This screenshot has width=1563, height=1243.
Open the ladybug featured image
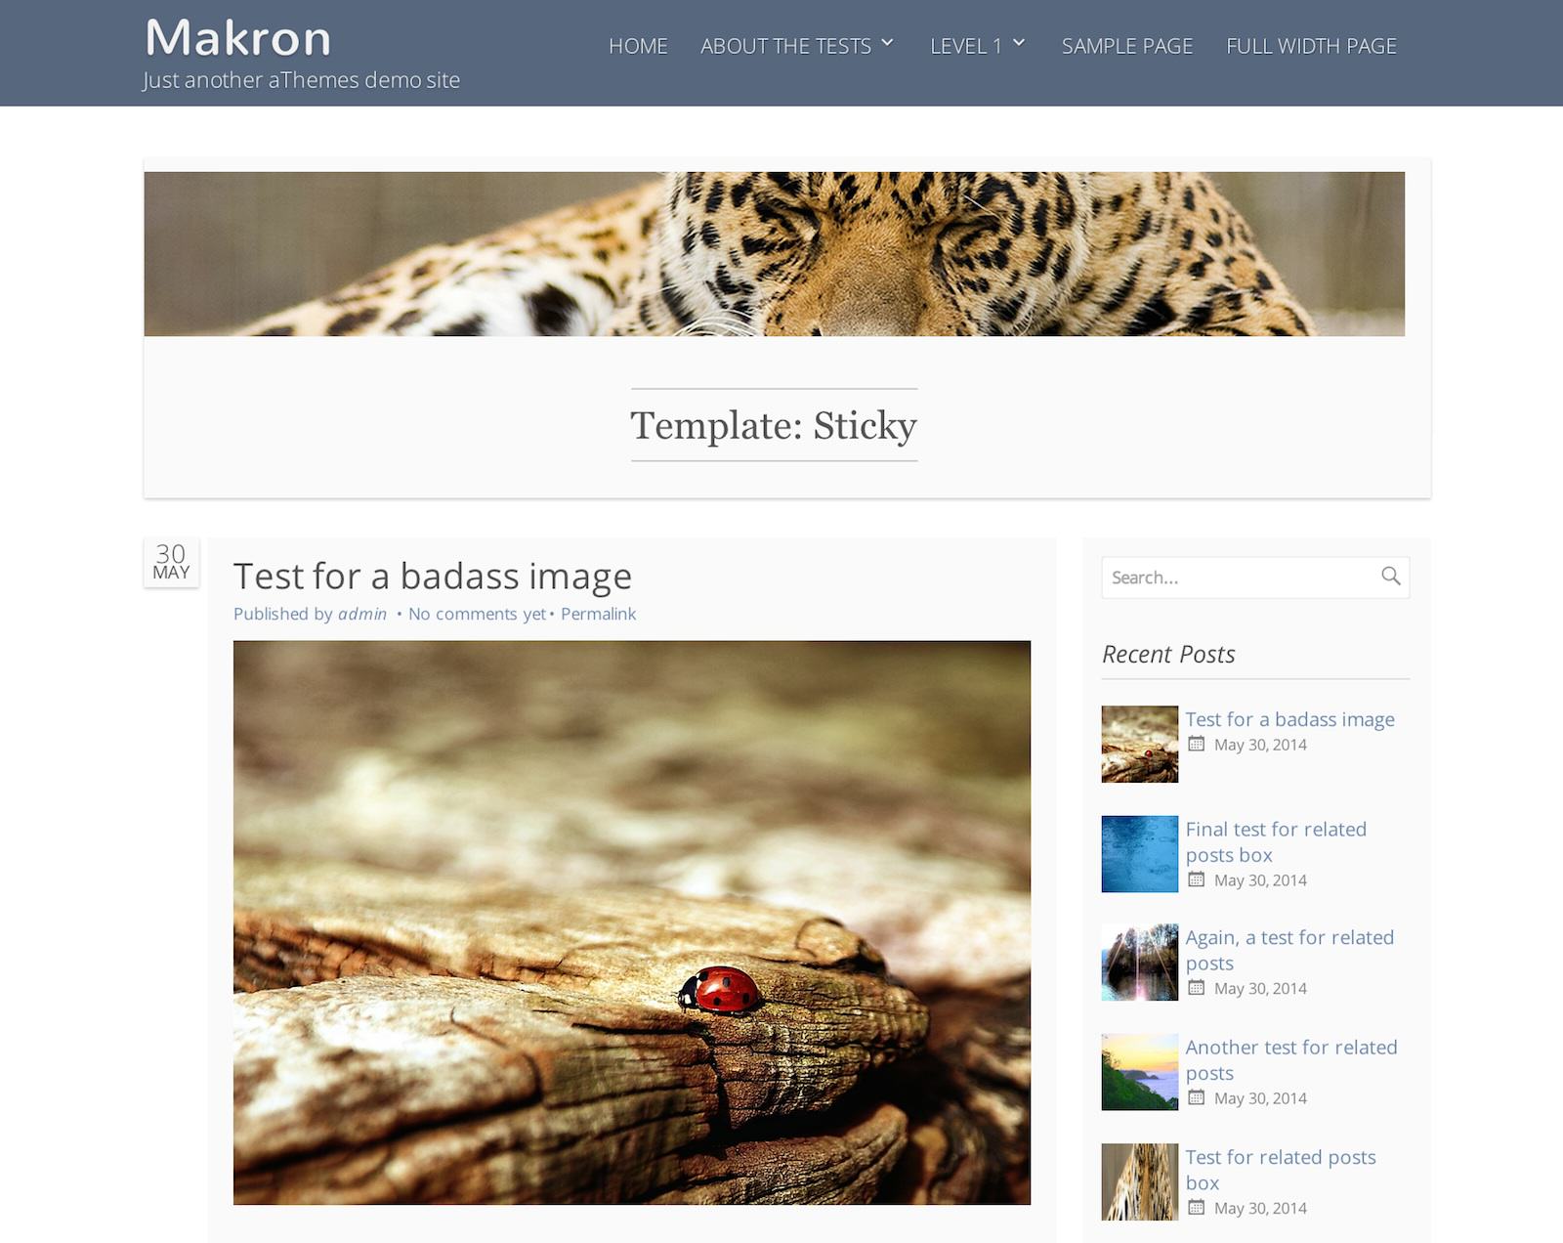(632, 922)
